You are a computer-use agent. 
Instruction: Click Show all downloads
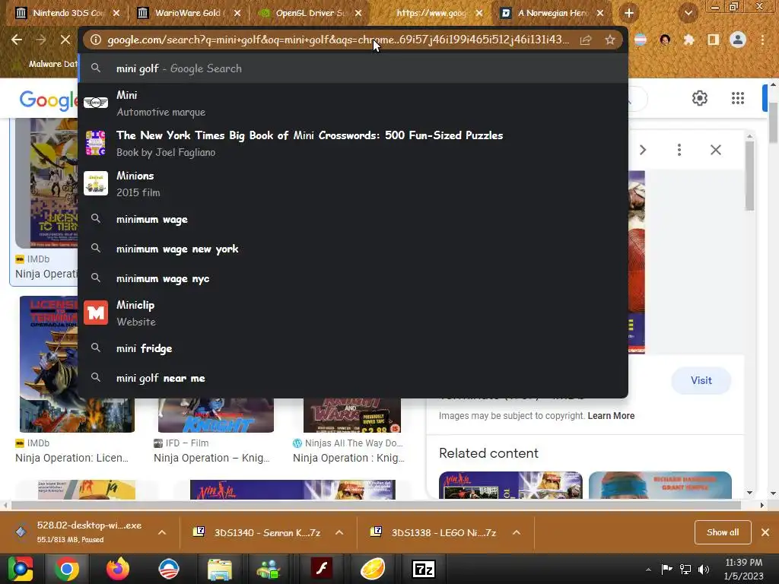(723, 532)
